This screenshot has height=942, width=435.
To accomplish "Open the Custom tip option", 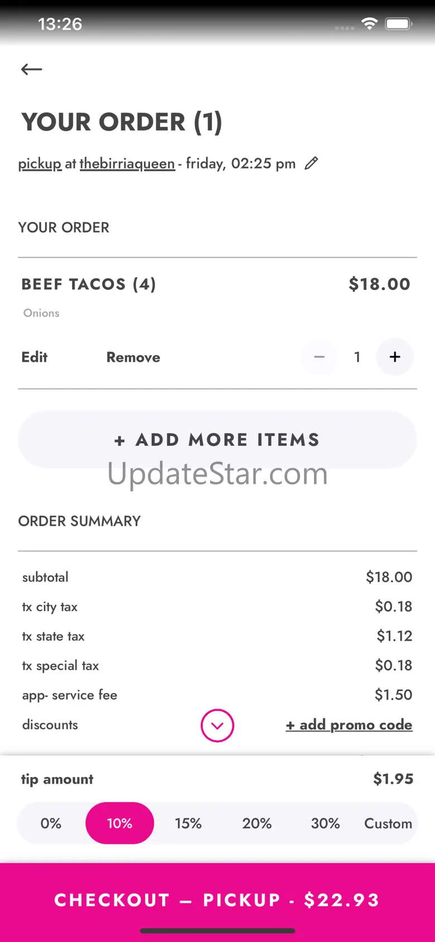I will pyautogui.click(x=388, y=823).
